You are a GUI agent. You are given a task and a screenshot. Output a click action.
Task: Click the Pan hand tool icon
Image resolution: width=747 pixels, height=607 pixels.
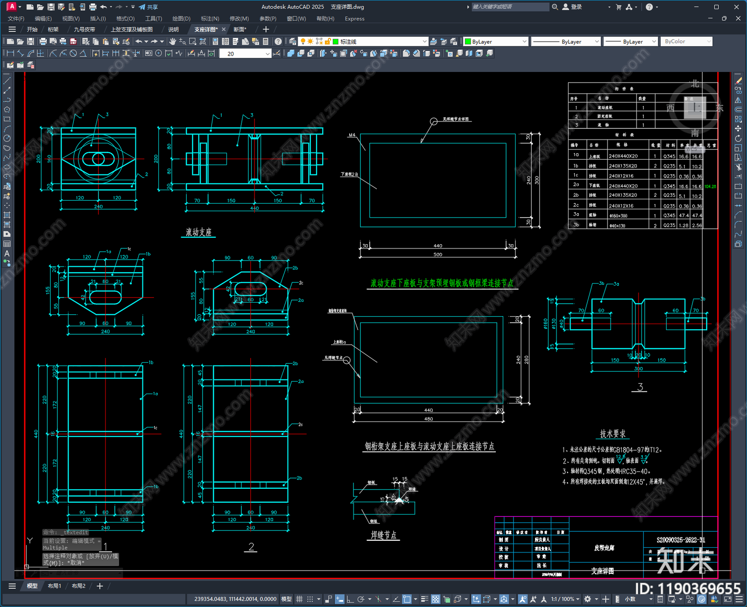tap(173, 42)
